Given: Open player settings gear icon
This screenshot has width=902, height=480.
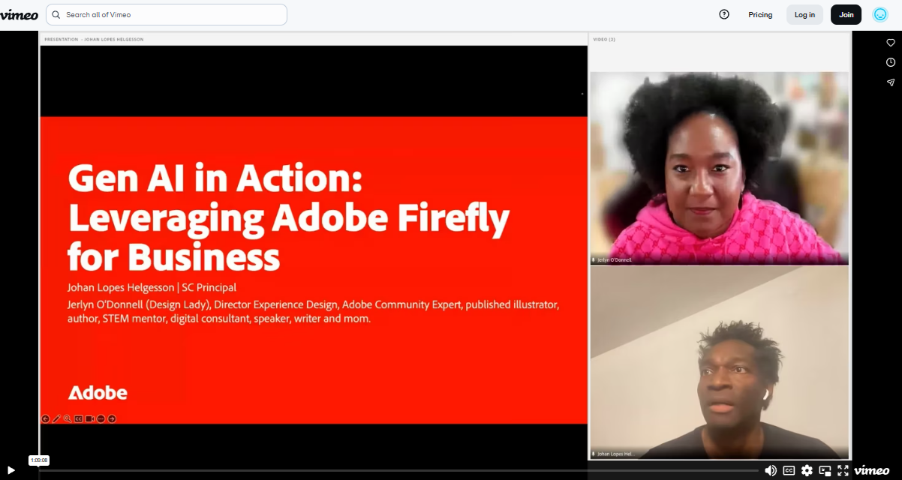Looking at the screenshot, I should [x=807, y=470].
